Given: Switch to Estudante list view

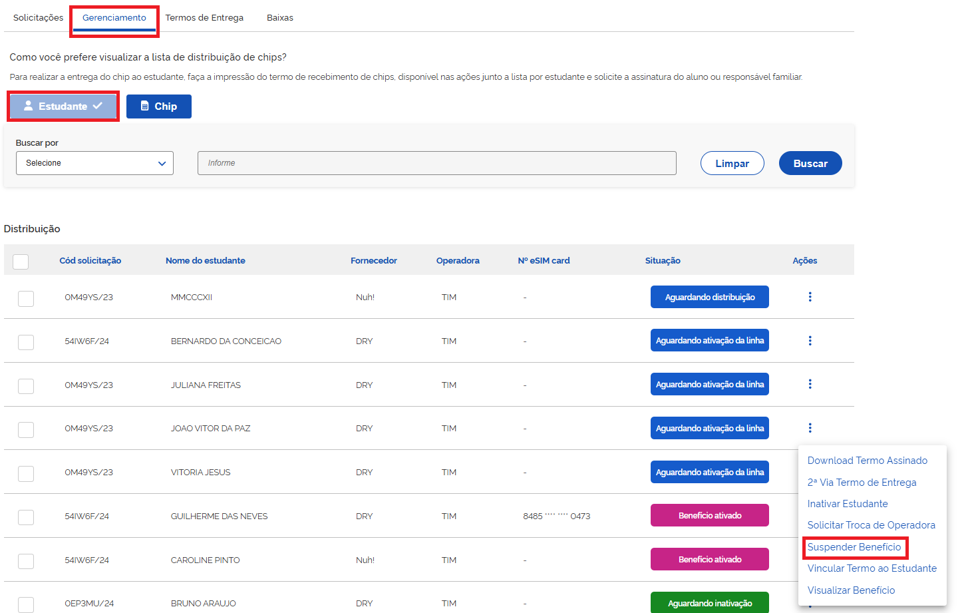Looking at the screenshot, I should pos(63,106).
